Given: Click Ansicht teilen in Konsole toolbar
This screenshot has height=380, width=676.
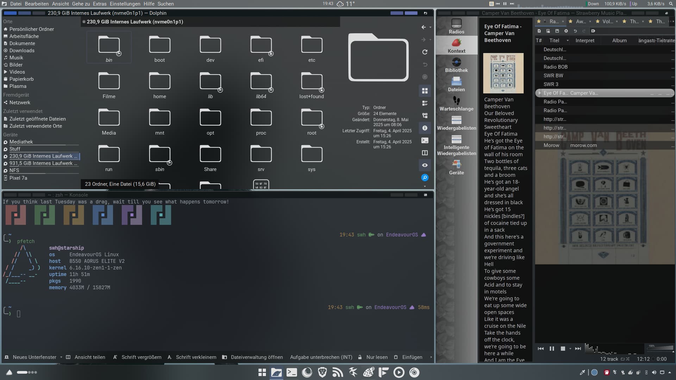Looking at the screenshot, I should (x=86, y=357).
